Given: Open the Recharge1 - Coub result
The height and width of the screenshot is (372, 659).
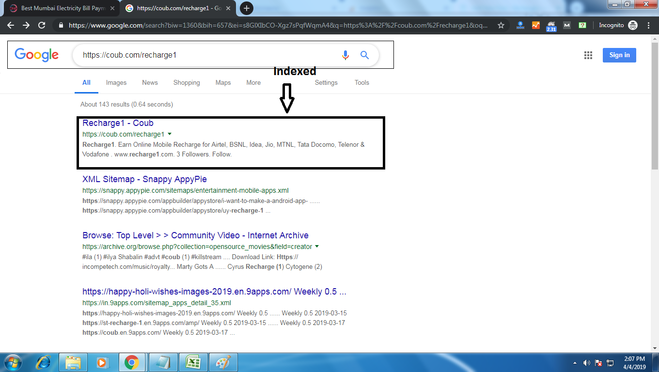Looking at the screenshot, I should pos(118,123).
